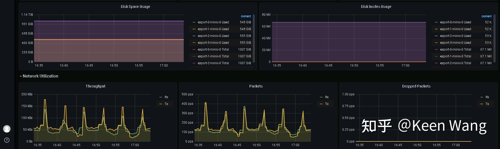
Task: Open the help question mark icon
Action: (x=7, y=140)
